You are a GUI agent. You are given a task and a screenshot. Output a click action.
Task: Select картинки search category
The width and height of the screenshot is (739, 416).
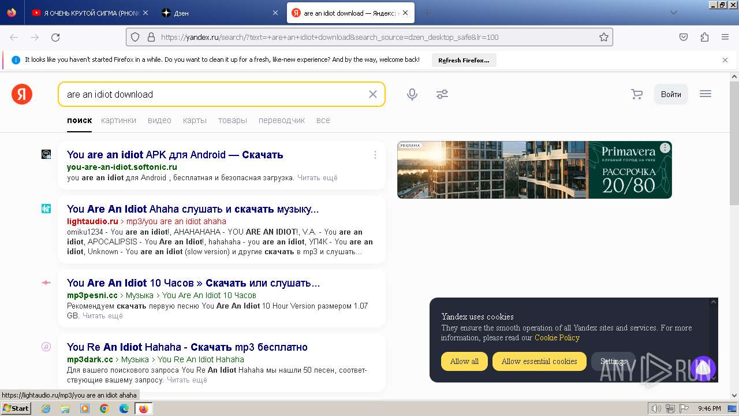click(x=118, y=120)
